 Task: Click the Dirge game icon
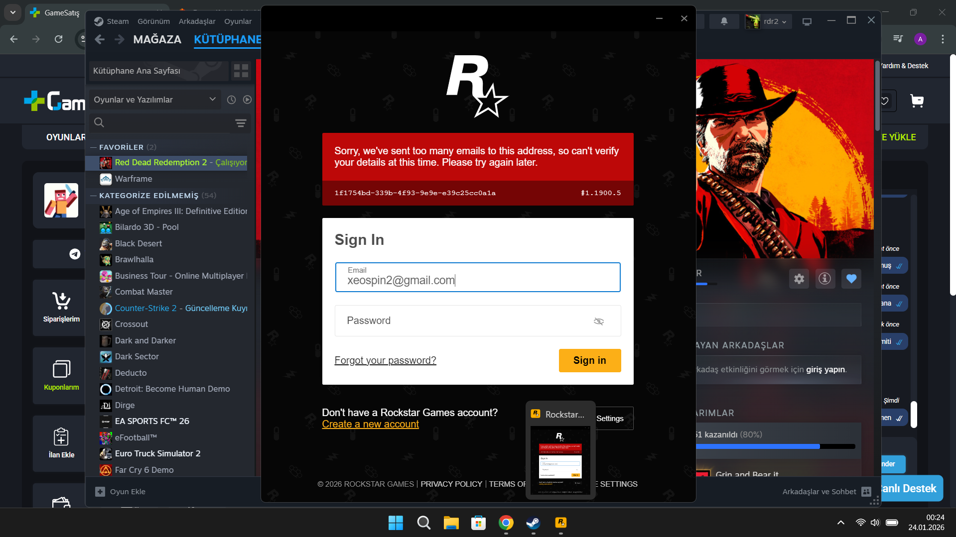click(106, 406)
